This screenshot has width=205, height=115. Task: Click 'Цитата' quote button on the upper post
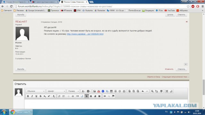(x=170, y=15)
